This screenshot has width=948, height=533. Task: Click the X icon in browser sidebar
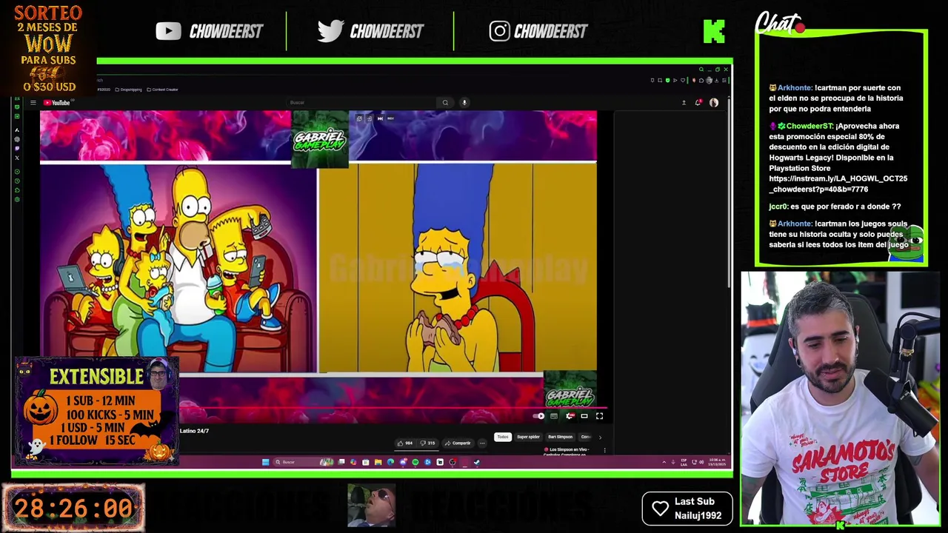(17, 158)
